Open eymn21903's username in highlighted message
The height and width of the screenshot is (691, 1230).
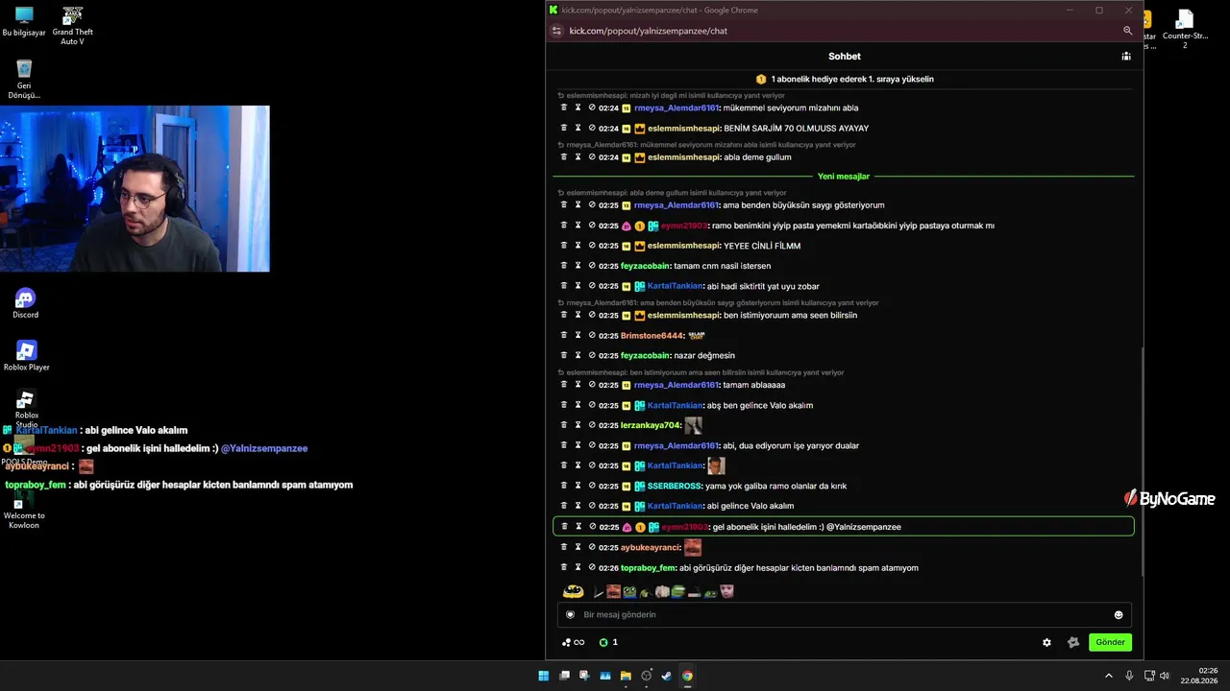pyautogui.click(x=683, y=527)
